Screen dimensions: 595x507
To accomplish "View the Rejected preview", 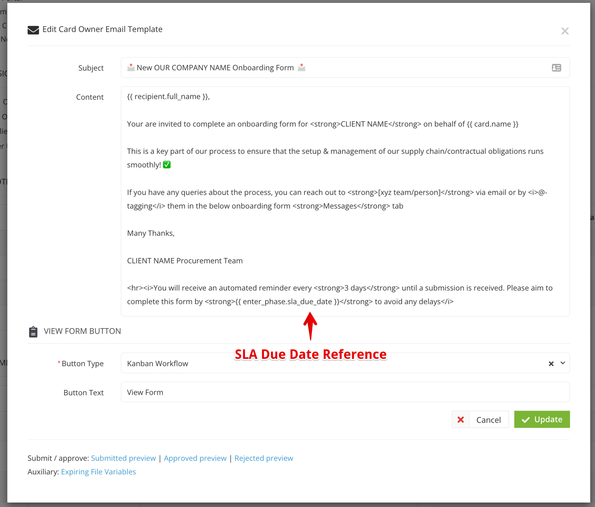I will coord(264,458).
